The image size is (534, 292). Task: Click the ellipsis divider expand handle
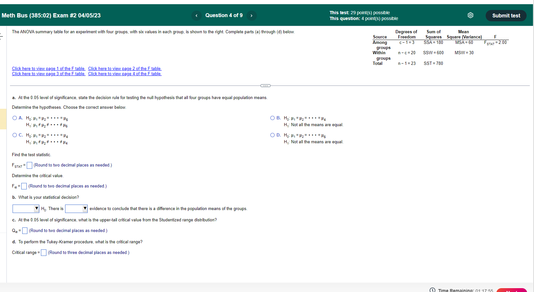pos(265,86)
